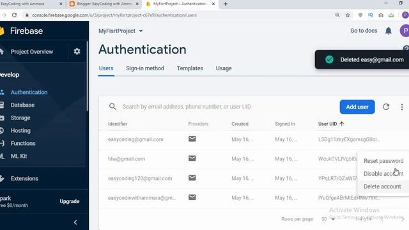Choose Reset password from context menu
This screenshot has width=409, height=230.
pyautogui.click(x=383, y=161)
